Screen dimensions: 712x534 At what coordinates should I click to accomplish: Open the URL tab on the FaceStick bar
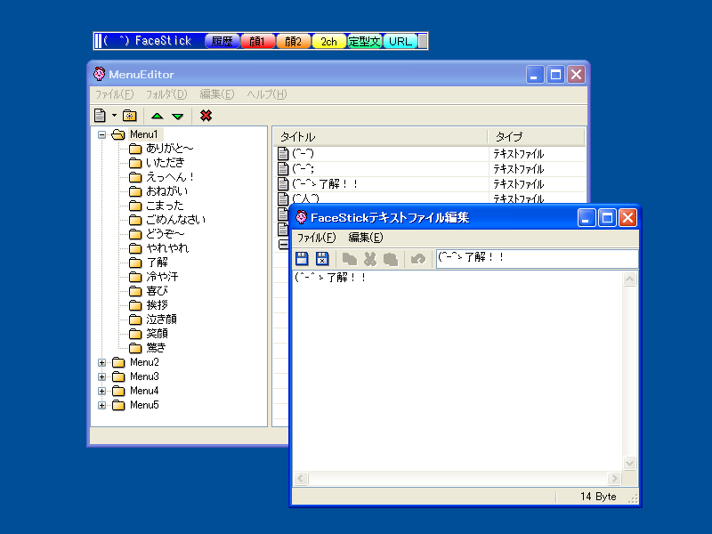click(x=400, y=41)
